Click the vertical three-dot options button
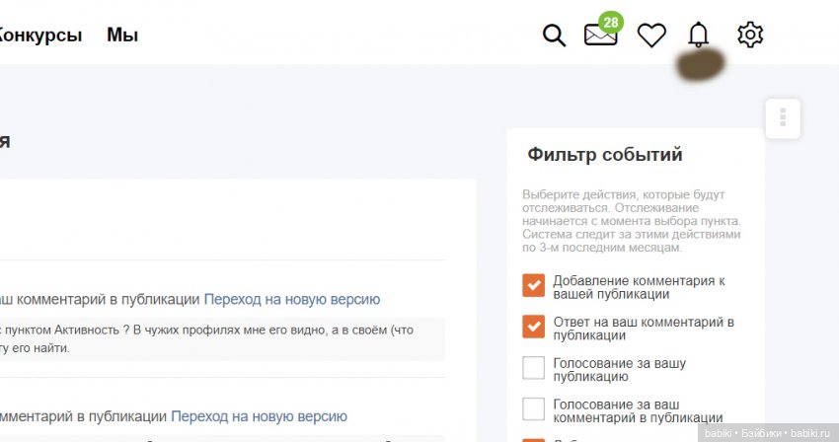This screenshot has width=839, height=442. tap(783, 118)
